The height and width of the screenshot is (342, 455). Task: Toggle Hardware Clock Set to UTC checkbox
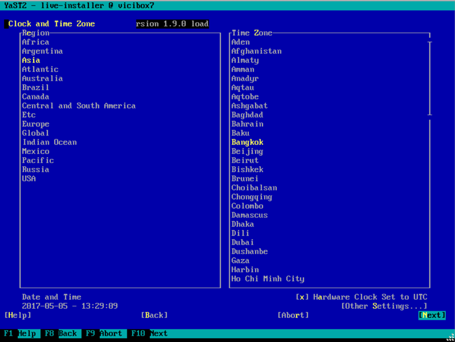pos(302,297)
